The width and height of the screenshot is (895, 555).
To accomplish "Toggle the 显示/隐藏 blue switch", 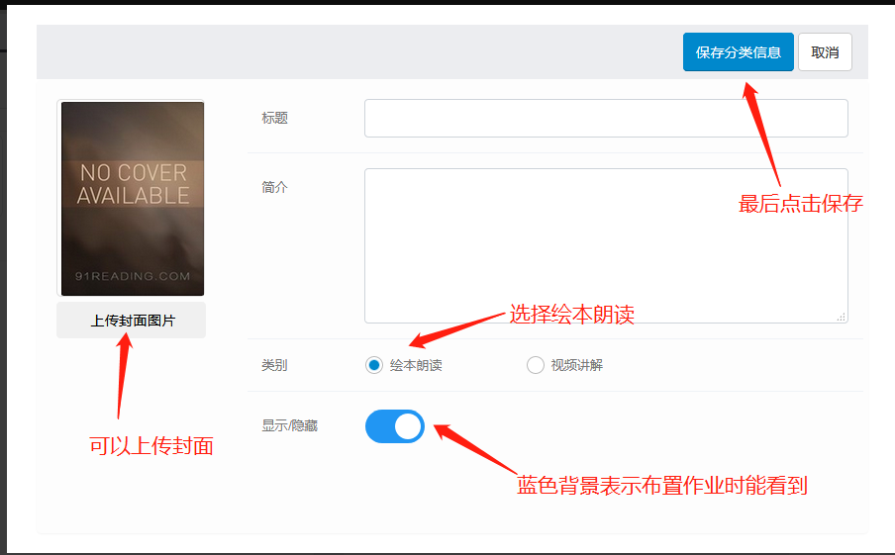I will 395,426.
